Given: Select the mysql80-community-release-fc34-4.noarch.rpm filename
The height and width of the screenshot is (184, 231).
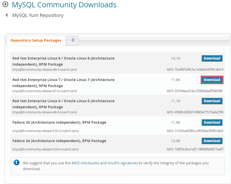Looking at the screenshot, I should pyautogui.click(x=45, y=149).
